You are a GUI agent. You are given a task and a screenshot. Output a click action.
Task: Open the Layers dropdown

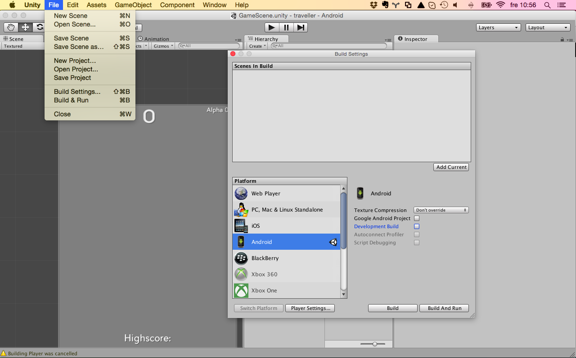coord(499,27)
